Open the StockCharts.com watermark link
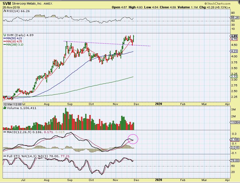This screenshot has height=183, width=240. click(x=218, y=3)
